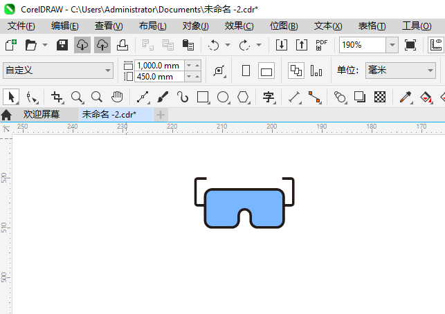Select the Transparency checkerboard tool
Screen dimensions: 445x314
380,97
